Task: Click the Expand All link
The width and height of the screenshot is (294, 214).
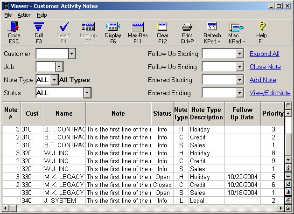Action: point(264,54)
